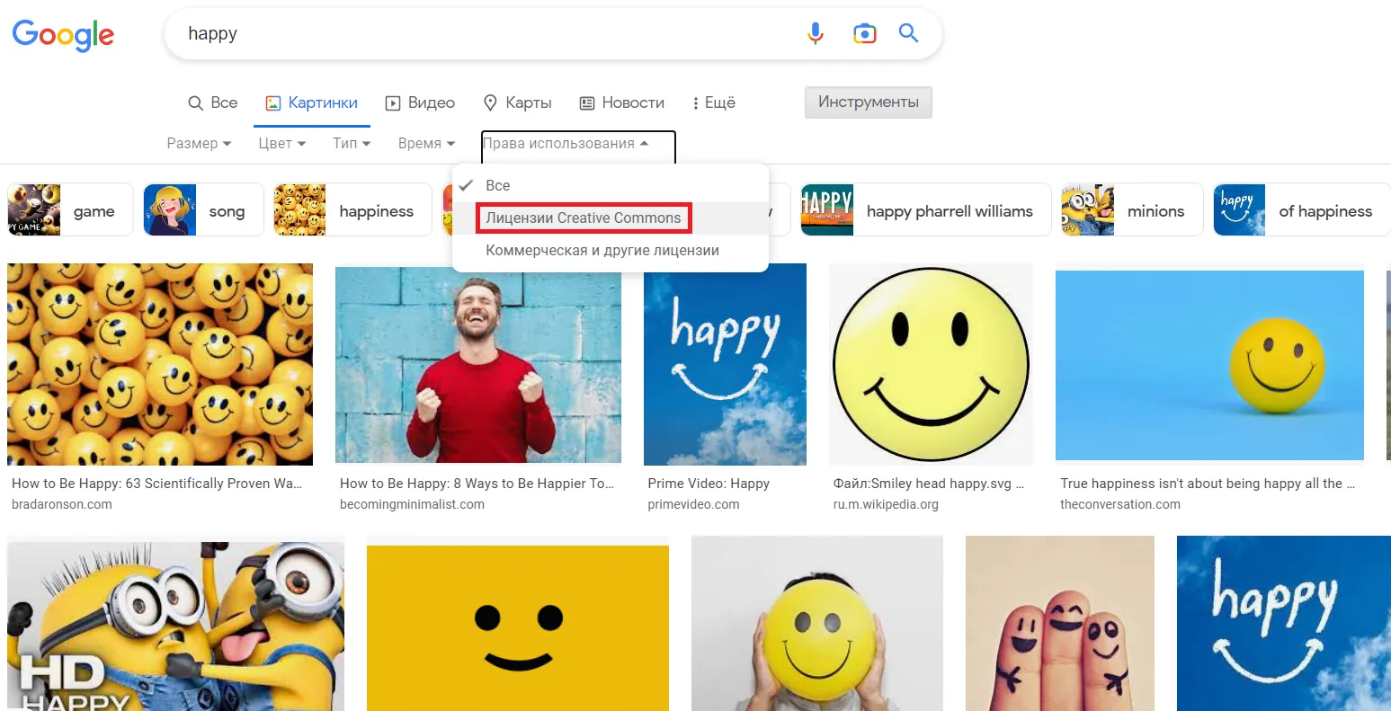Open the Новости tab
Image resolution: width=1391 pixels, height=711 pixels.
622,102
